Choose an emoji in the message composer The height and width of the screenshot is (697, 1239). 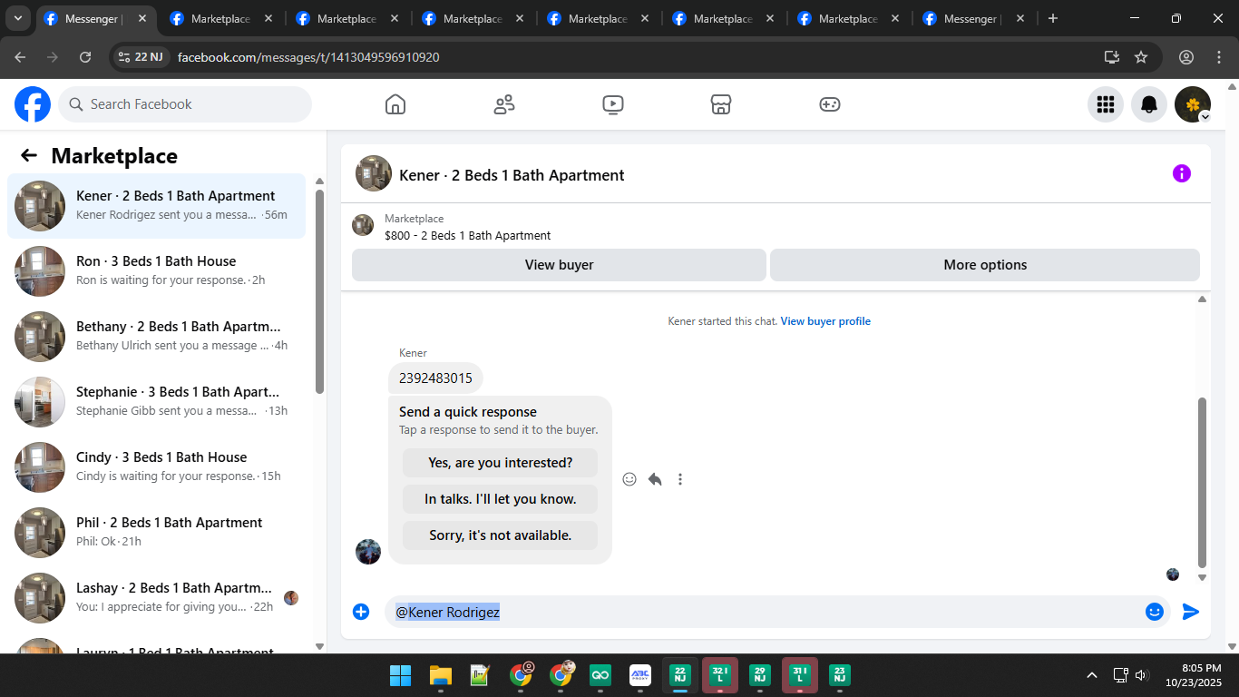[1155, 612]
